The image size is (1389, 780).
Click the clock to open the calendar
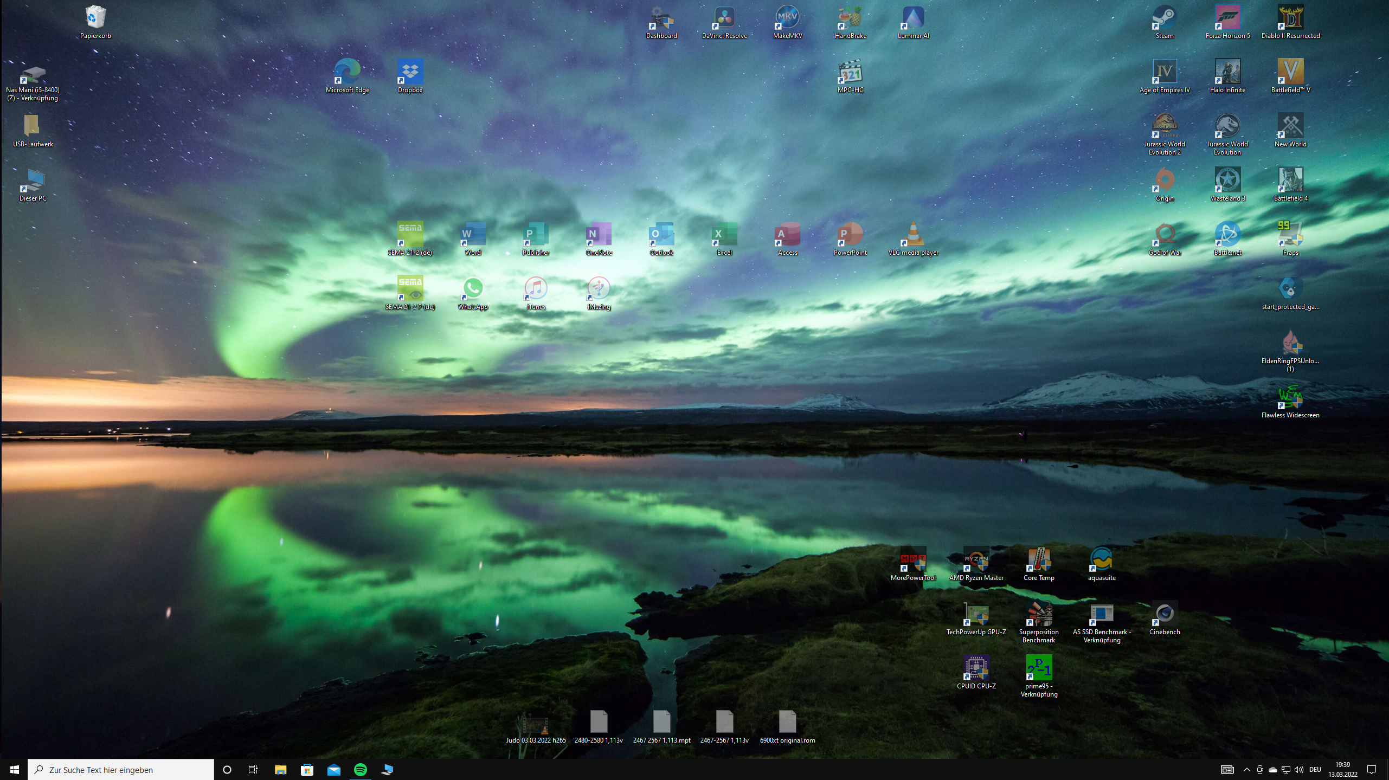(1343, 769)
